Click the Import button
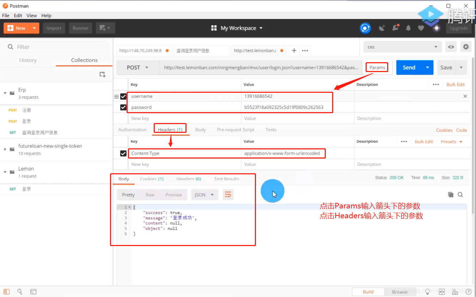476x297 pixels. (54, 28)
